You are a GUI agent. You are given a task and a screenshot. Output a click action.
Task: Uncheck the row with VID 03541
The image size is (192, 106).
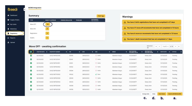pyautogui.click(x=31, y=59)
